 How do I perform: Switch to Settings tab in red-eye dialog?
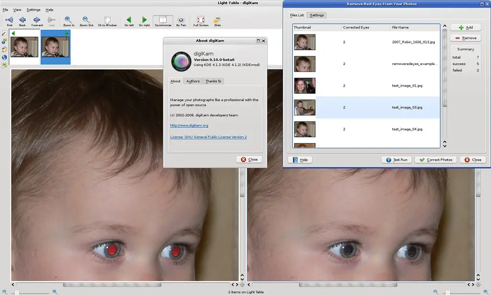click(x=317, y=15)
